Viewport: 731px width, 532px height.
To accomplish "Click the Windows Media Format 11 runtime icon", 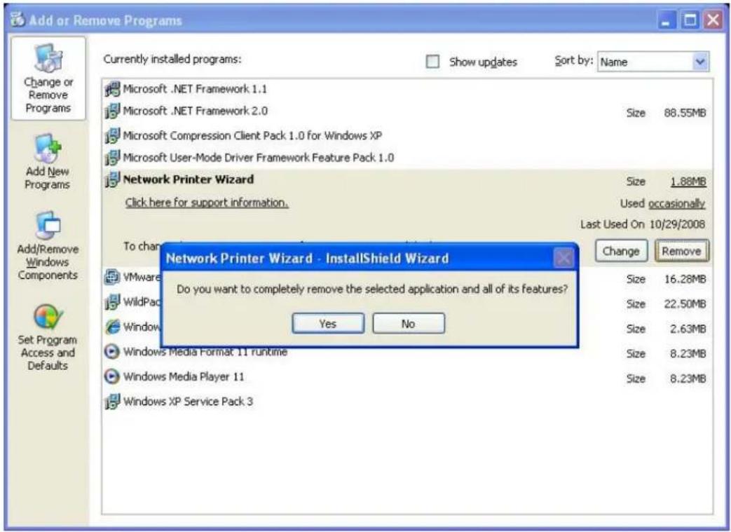I will point(112,351).
